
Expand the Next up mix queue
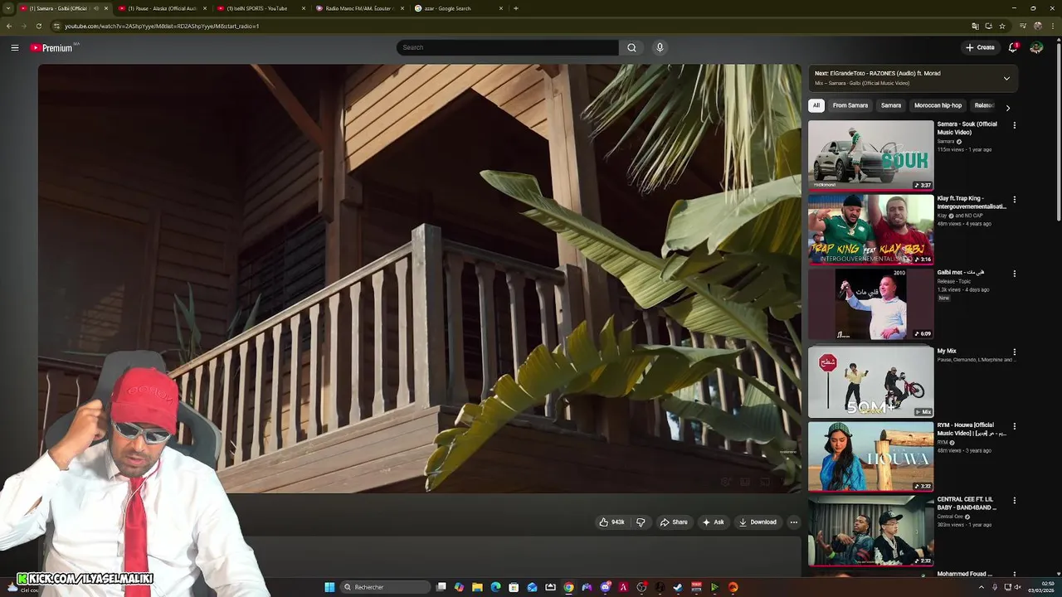coord(1006,79)
